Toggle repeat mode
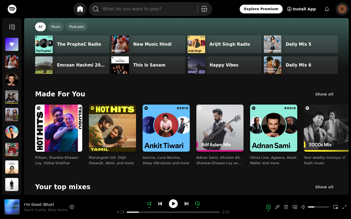The image size is (351, 219). click(197, 204)
